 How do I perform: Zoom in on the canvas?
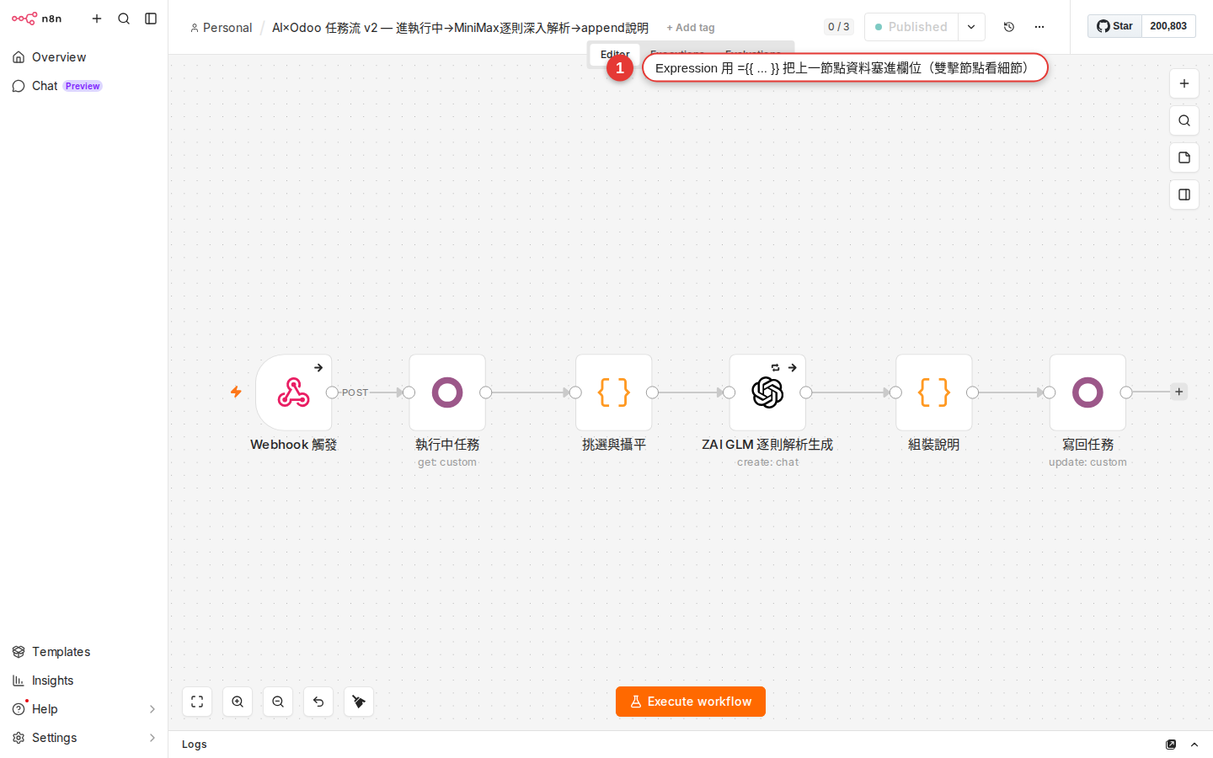tap(238, 702)
